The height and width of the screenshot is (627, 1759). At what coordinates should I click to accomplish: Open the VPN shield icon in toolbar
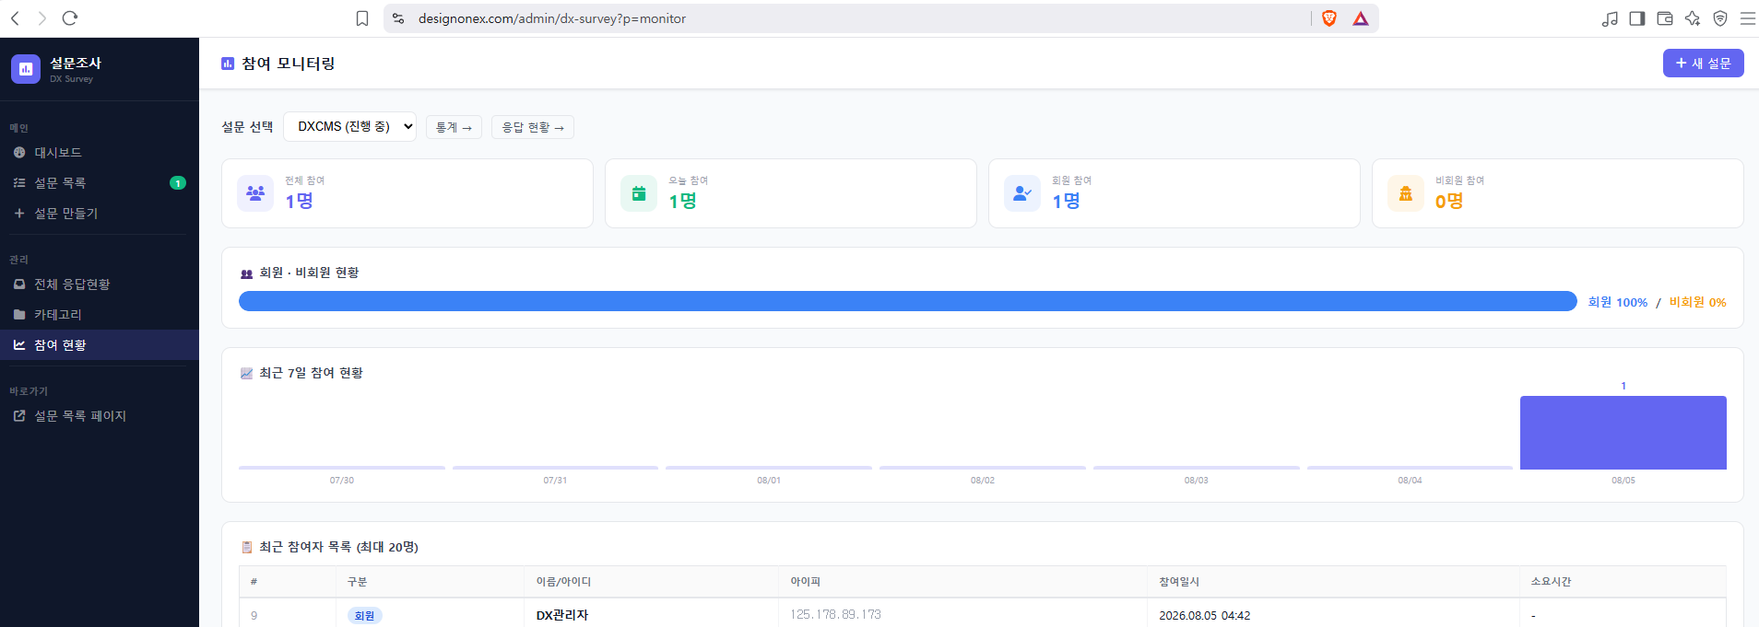point(1720,18)
